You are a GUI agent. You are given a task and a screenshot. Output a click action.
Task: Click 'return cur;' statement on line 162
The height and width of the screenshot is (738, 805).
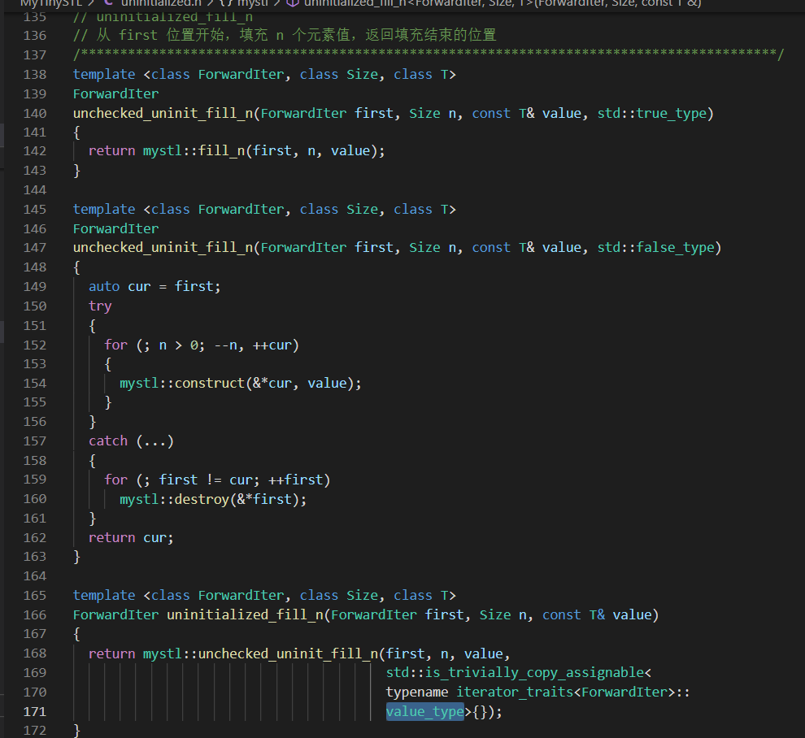[132, 538]
